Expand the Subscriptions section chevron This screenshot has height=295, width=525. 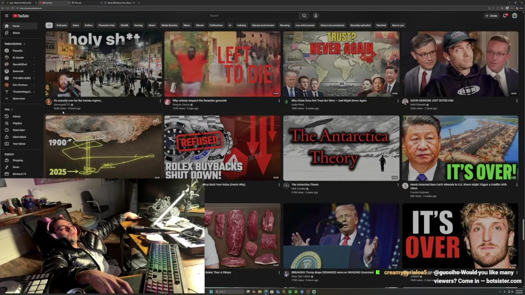24,44
